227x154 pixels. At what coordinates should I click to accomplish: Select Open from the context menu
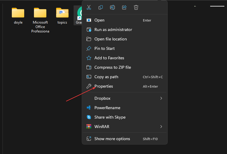(125, 20)
